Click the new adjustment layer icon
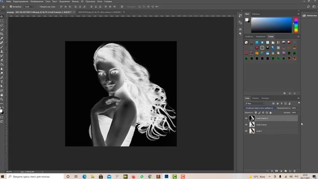Screen dimensions: 318x179 (x=281, y=171)
